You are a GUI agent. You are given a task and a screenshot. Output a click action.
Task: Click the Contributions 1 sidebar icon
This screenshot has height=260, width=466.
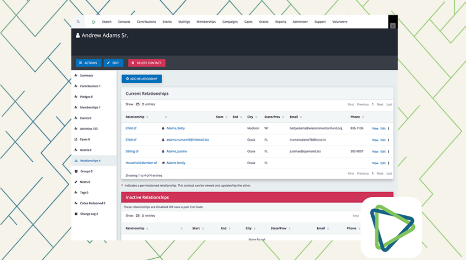click(76, 86)
